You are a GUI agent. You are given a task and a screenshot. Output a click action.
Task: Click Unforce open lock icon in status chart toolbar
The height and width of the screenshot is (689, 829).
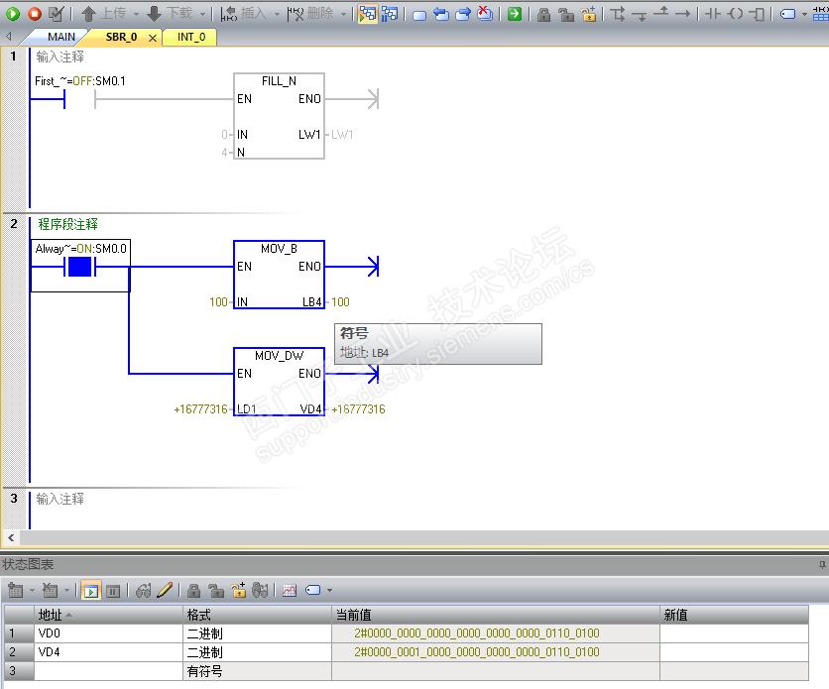click(216, 591)
